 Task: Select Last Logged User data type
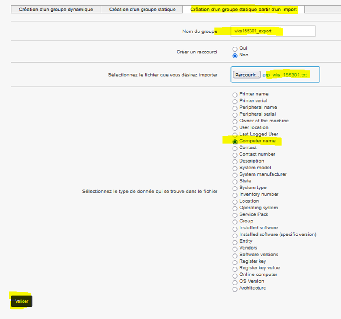point(235,135)
